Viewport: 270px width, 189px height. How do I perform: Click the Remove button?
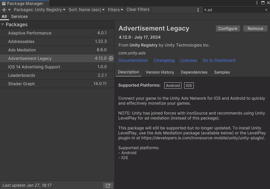tap(255, 29)
